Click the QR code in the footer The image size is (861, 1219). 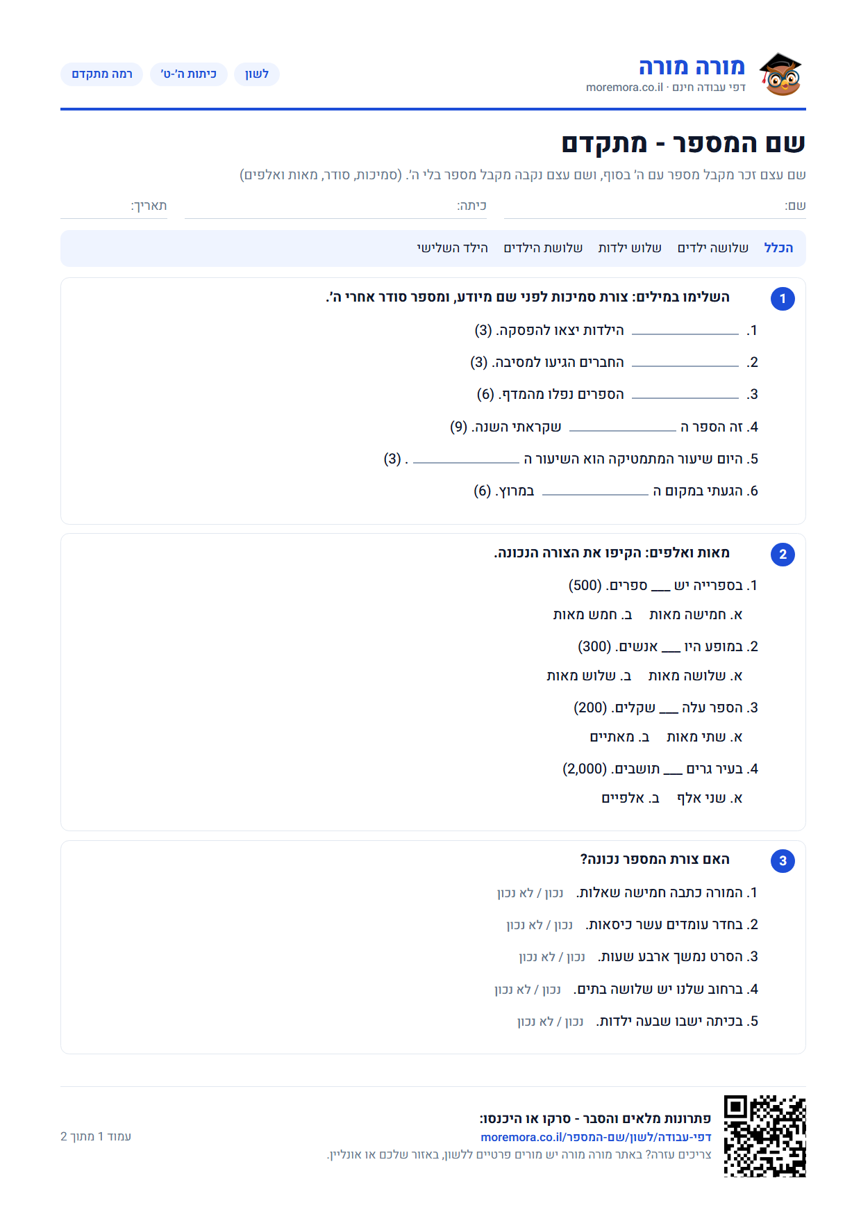pos(764,1136)
